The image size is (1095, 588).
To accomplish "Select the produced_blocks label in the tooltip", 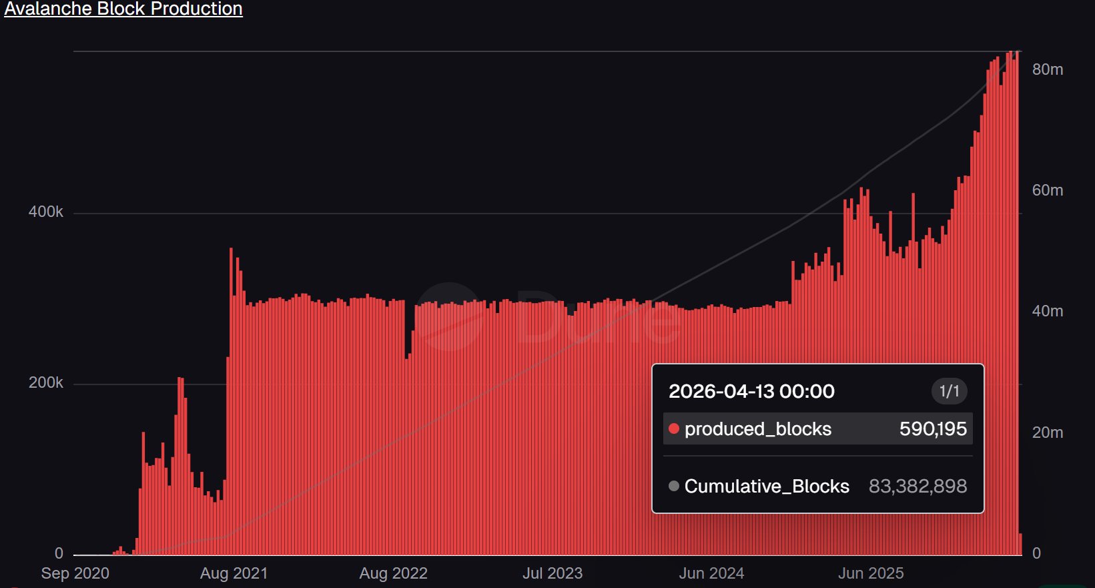I will click(x=758, y=428).
